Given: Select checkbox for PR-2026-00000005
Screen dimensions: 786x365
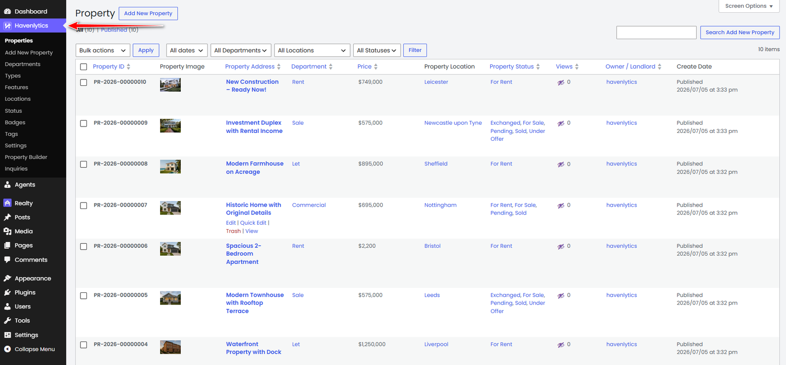Looking at the screenshot, I should point(84,295).
